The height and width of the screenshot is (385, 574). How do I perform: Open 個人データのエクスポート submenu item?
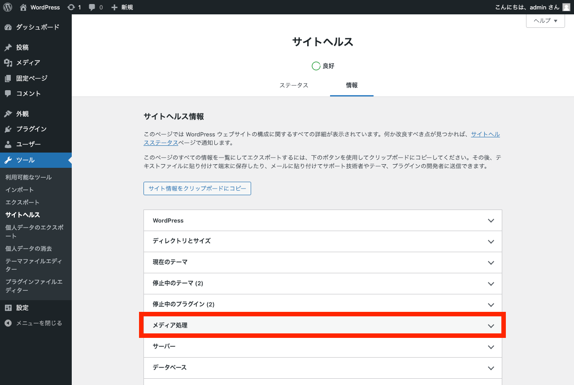(x=35, y=232)
